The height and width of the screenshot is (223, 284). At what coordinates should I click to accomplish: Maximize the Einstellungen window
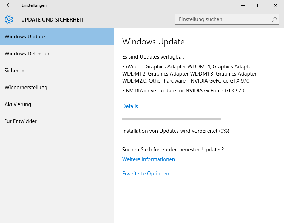259,5
